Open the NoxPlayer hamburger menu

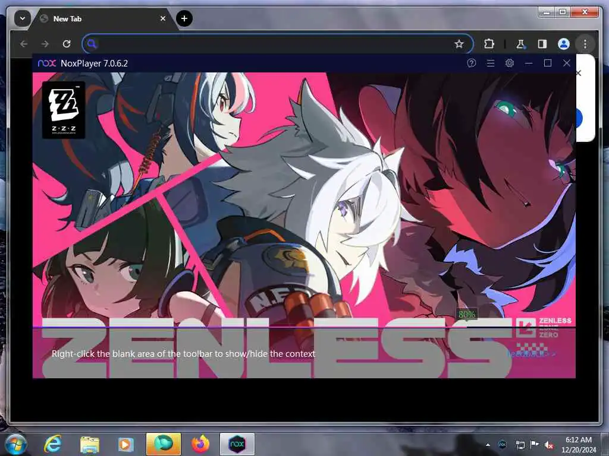(x=491, y=63)
